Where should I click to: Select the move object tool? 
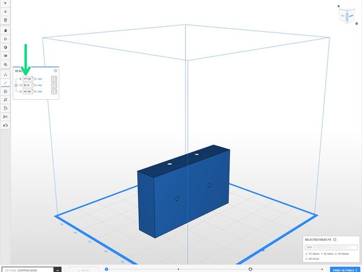(6, 75)
